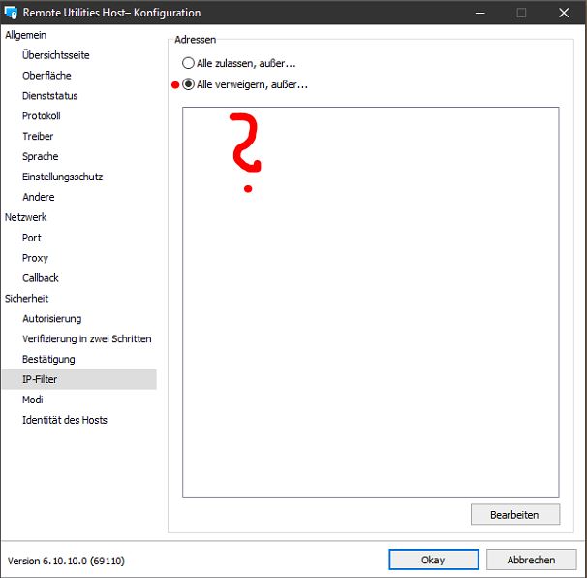Select 'Alle verweigern, außer...' radio button
Screen dimensions: 587x578
(x=188, y=84)
